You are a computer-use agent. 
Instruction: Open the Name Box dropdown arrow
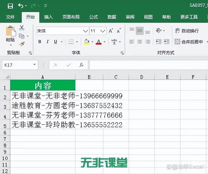(34, 65)
